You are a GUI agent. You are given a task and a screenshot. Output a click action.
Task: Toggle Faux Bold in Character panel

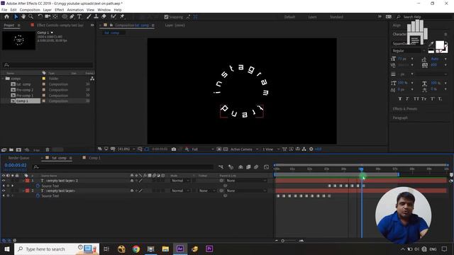click(400, 99)
